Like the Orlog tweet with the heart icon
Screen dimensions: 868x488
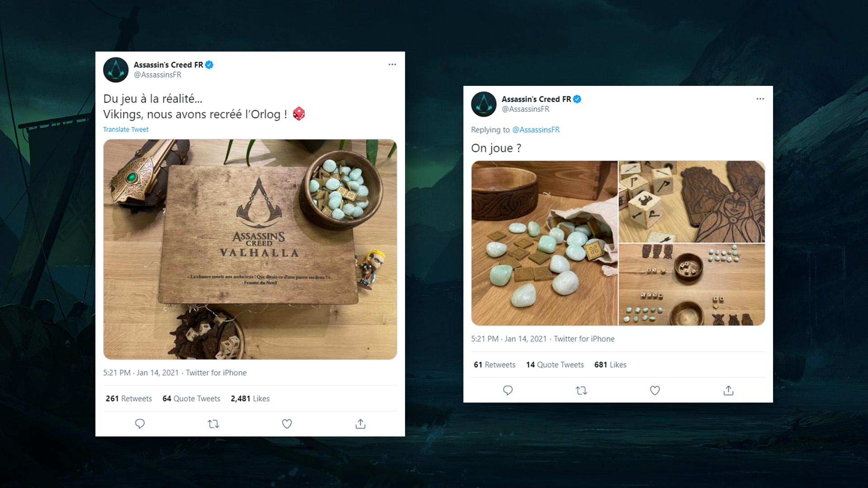tap(287, 424)
